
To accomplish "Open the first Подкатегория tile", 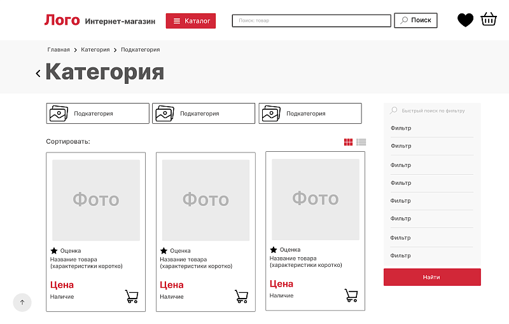I will click(x=97, y=114).
